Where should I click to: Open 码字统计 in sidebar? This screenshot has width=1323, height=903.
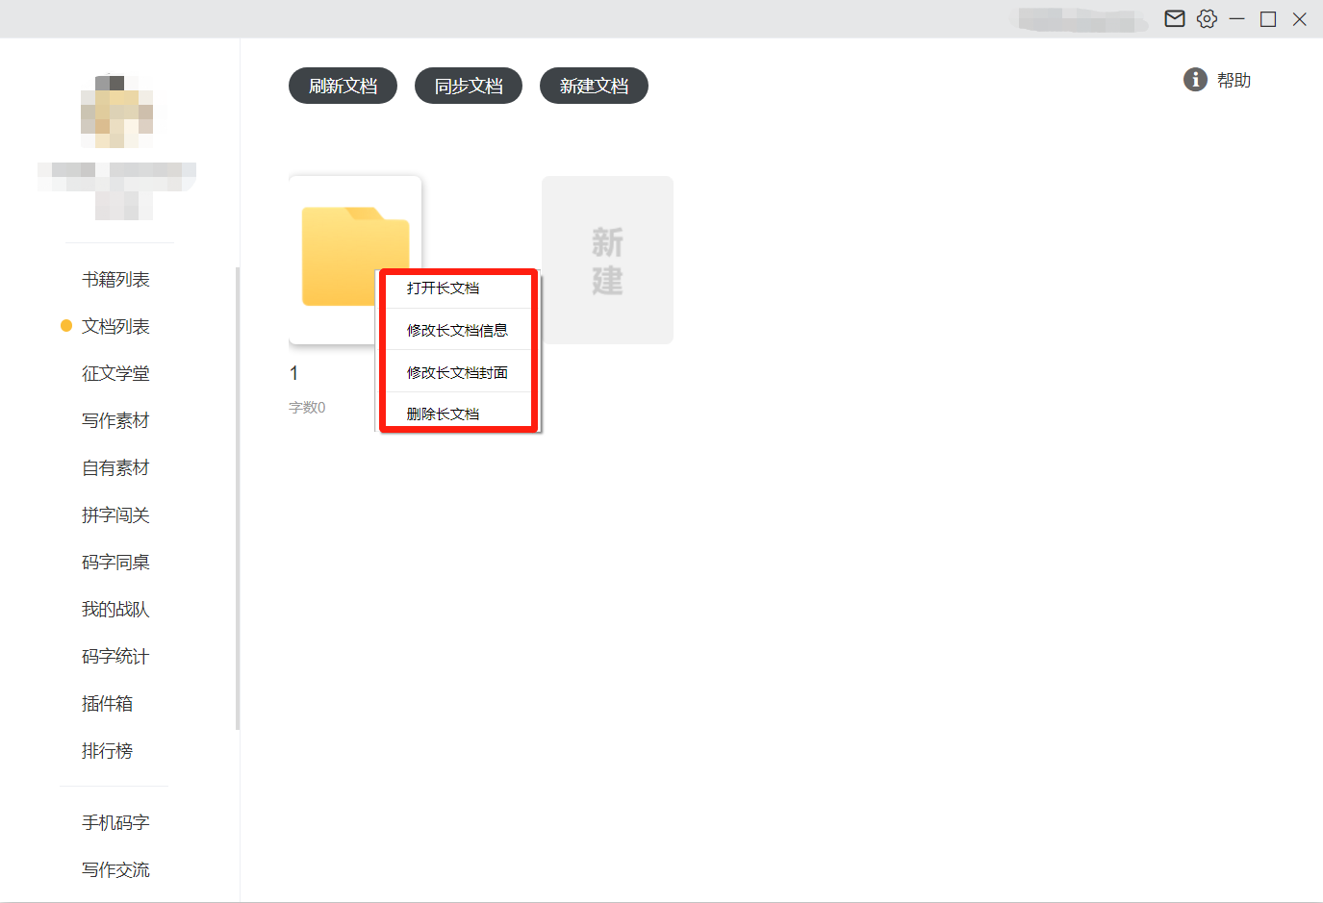tap(115, 657)
